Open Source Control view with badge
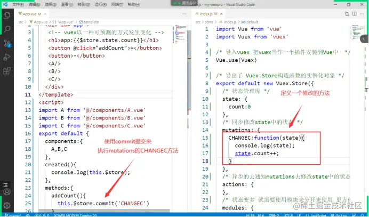369x217 pixels. (7, 43)
